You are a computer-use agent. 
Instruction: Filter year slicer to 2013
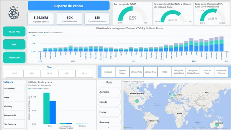click(x=67, y=73)
